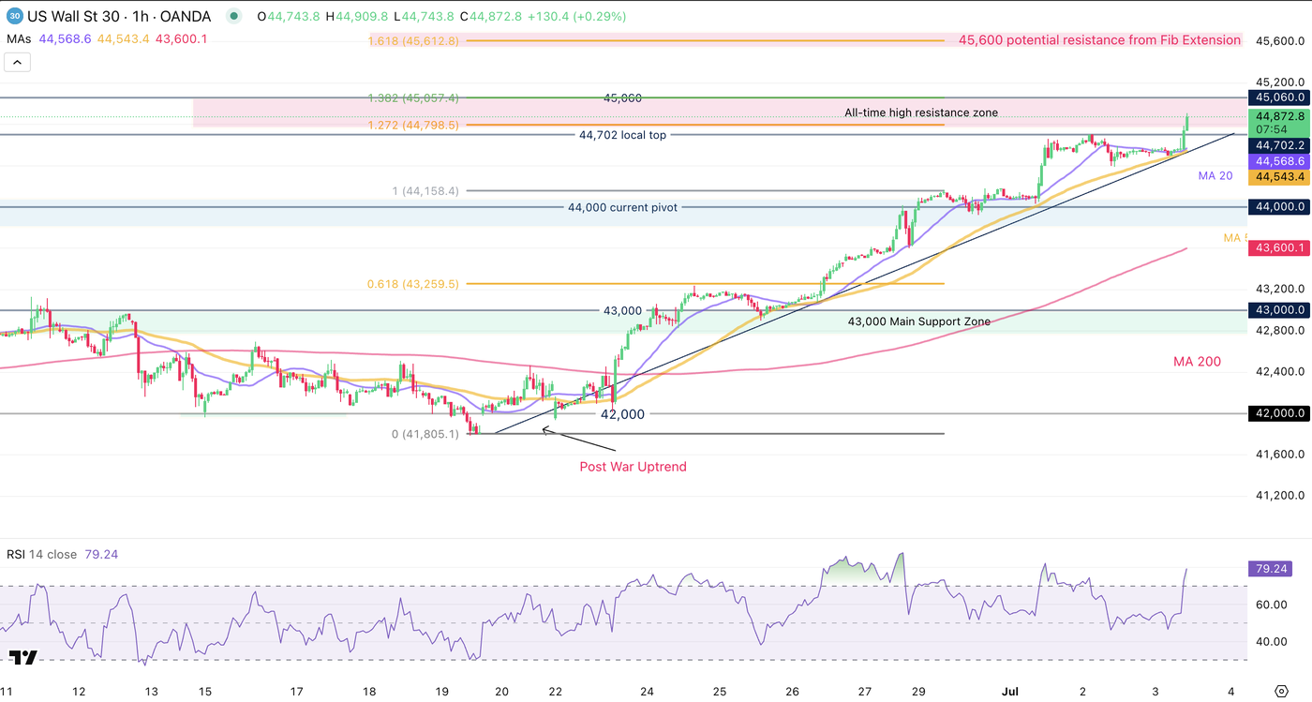Click the 41,200.0 label on the price axis
The height and width of the screenshot is (702, 1312).
point(1280,495)
